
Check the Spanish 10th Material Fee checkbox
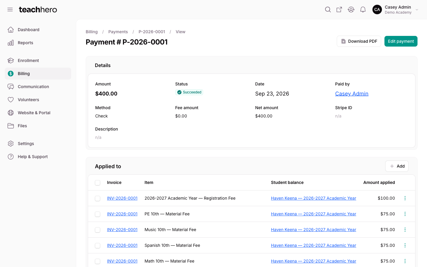coord(98,246)
